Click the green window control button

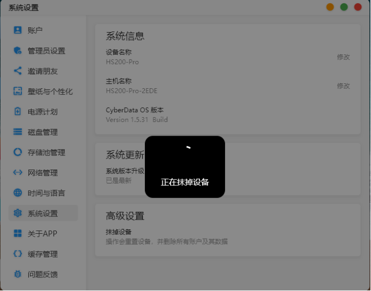pyautogui.click(x=344, y=7)
